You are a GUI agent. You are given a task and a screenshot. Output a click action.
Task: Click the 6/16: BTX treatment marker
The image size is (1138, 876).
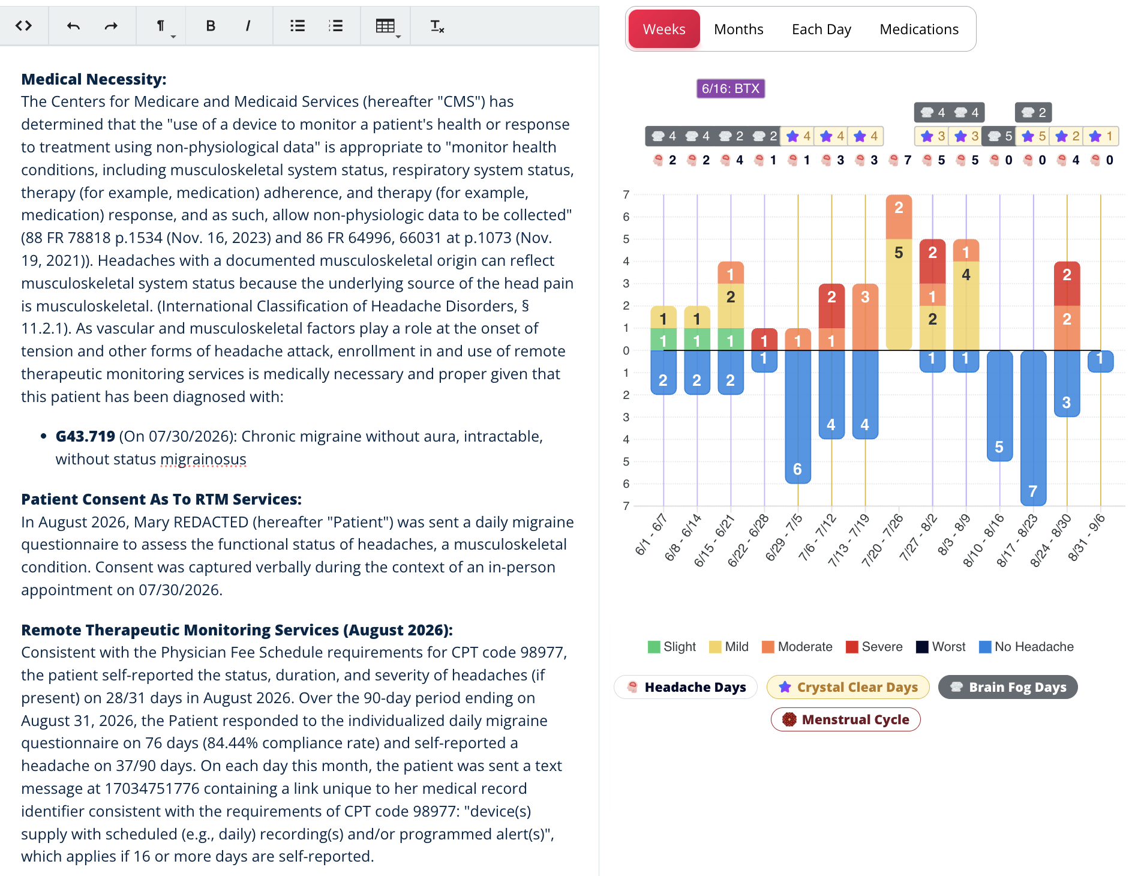(731, 88)
